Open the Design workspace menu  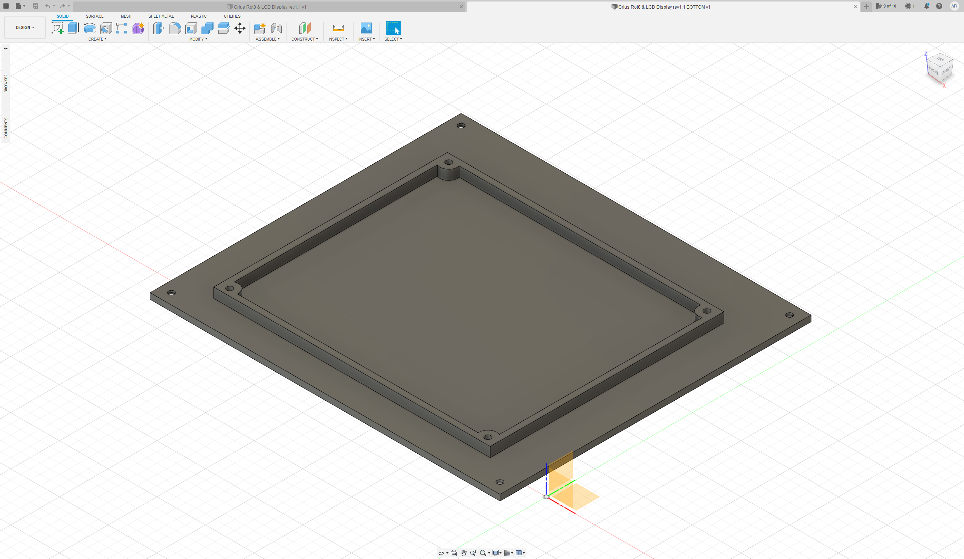[x=24, y=27]
